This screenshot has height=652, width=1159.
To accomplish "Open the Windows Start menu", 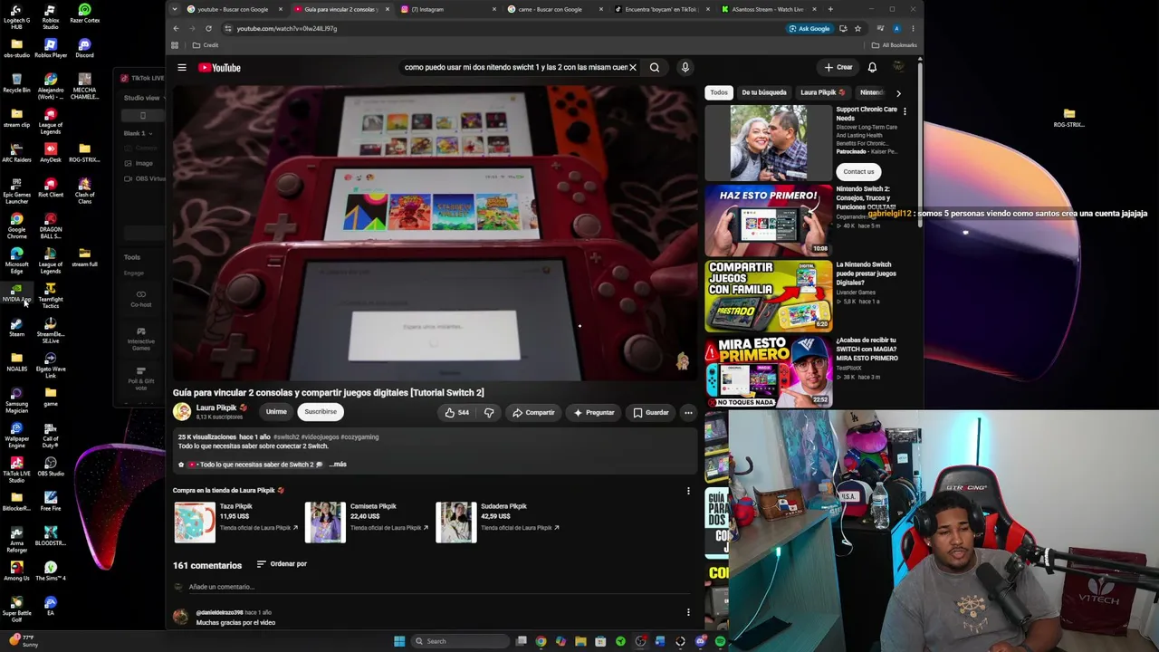I will 399,641.
